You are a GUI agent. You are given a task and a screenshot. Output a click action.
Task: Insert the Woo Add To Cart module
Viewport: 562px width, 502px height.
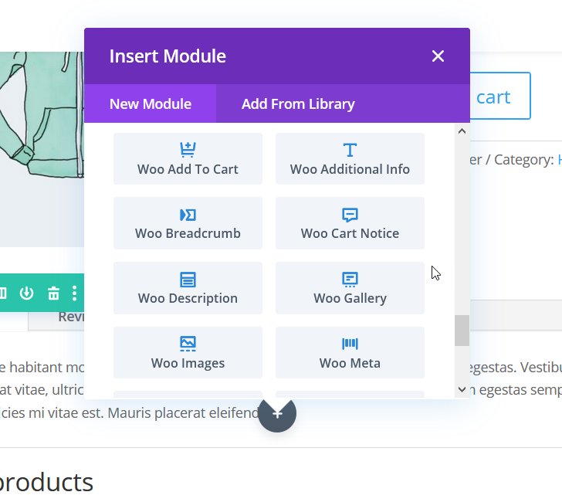(x=188, y=159)
